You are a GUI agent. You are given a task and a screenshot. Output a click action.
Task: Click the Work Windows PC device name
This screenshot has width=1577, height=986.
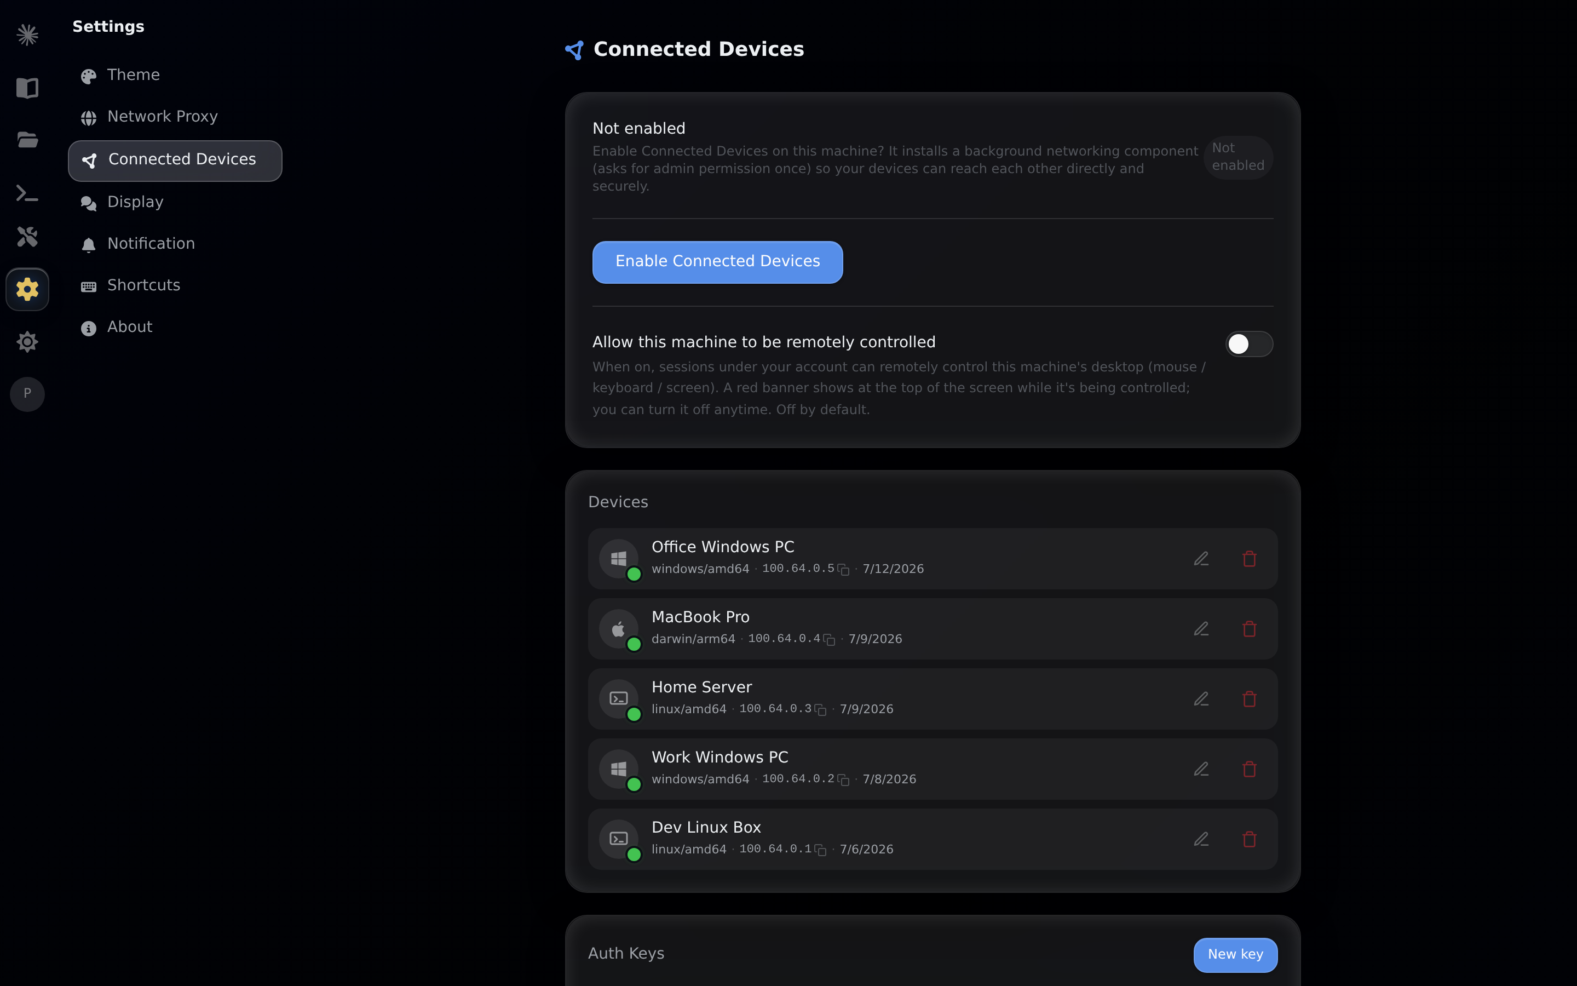(720, 757)
